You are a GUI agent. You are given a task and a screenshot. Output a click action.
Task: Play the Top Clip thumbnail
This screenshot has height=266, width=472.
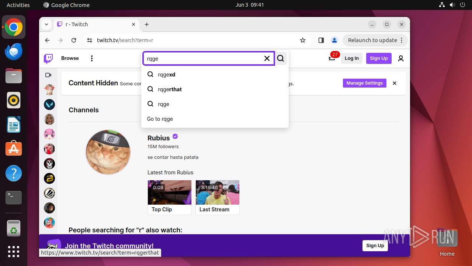170,192
